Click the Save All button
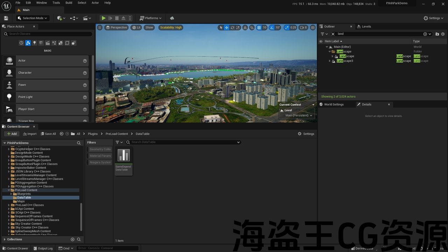Image resolution: width=448 pixels, height=252 pixels. click(x=48, y=134)
